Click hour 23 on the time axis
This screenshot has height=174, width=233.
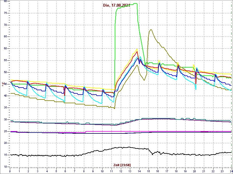click(222, 171)
